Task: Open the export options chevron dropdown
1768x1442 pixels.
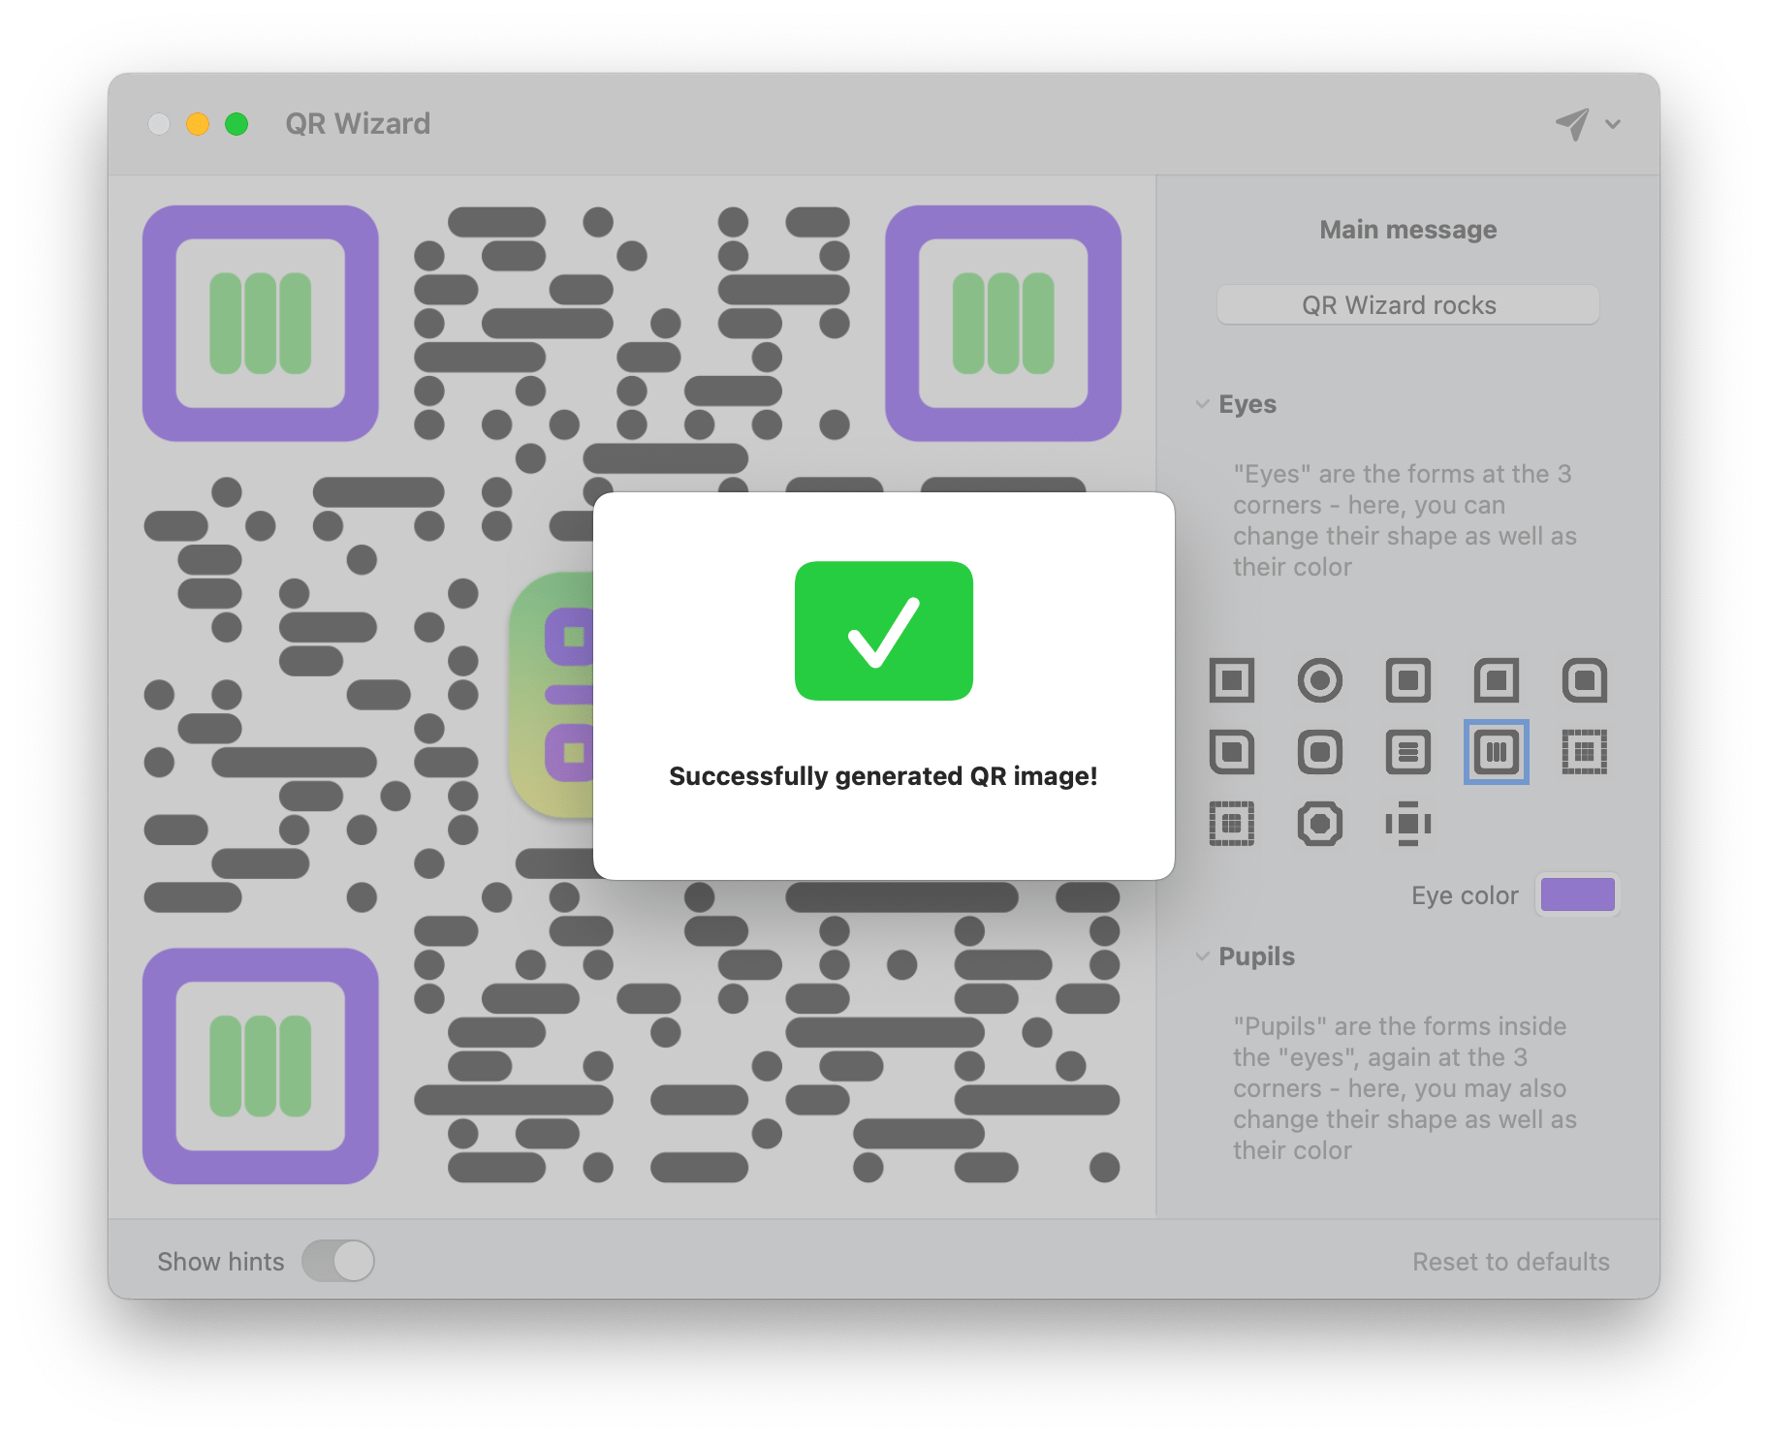Action: click(1612, 124)
